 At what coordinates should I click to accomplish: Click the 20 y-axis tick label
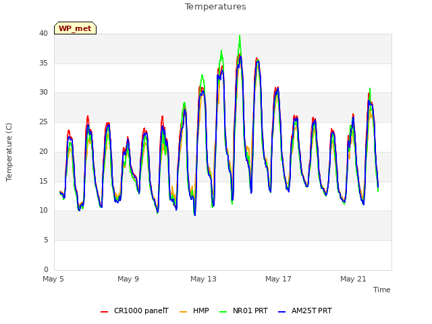point(43,151)
